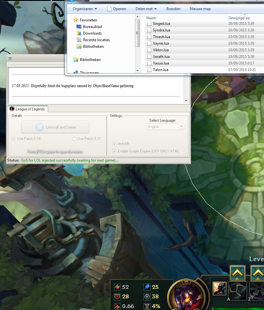
Task: Open Downloads folder in Explorer sidebar
Action: (x=92, y=33)
